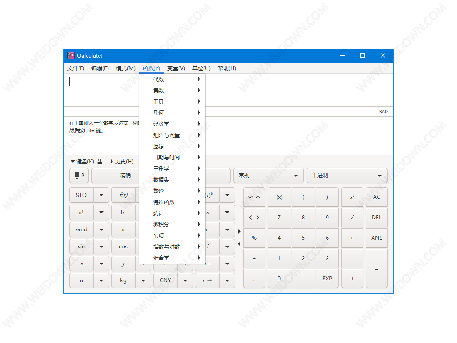
Task: Click the minus − operator button
Action: pyautogui.click(x=352, y=259)
